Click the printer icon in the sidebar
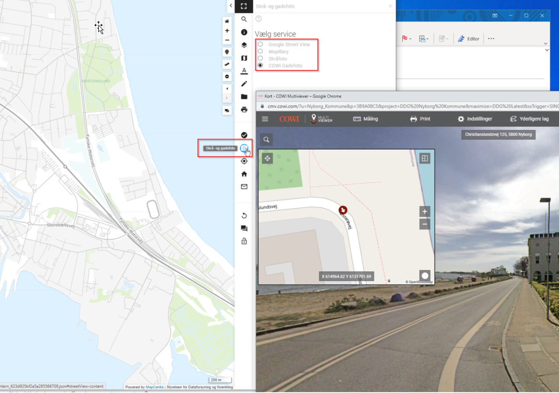This screenshot has width=559, height=393. (x=244, y=110)
